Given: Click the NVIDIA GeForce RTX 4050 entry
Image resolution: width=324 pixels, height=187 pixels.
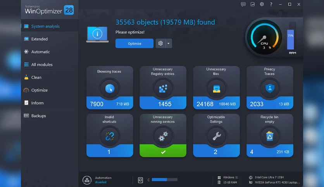Looking at the screenshot, I should click(274, 182).
